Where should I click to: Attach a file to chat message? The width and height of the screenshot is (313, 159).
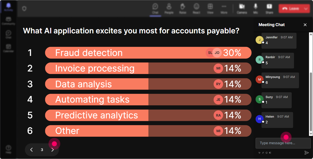(x=263, y=152)
